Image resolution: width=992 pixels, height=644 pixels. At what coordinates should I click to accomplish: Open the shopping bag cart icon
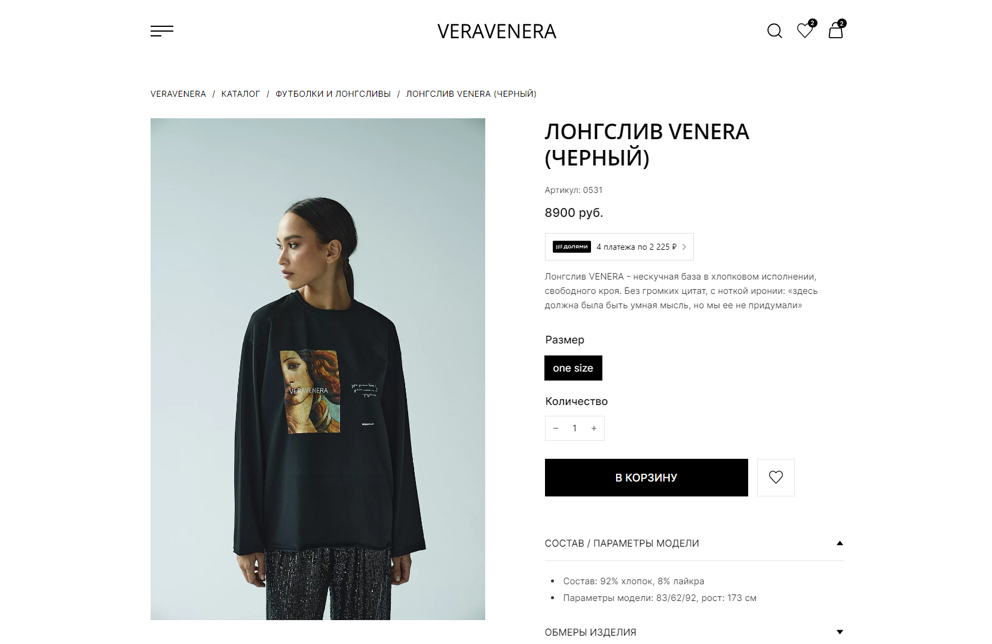coord(836,30)
